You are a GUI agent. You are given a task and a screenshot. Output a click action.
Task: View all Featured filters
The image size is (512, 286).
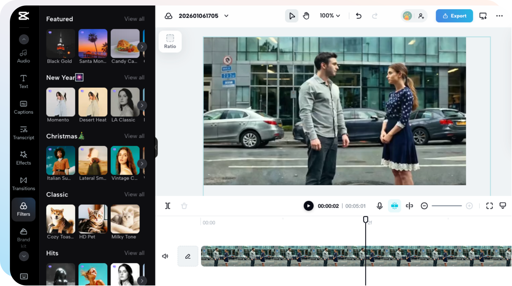[134, 19]
